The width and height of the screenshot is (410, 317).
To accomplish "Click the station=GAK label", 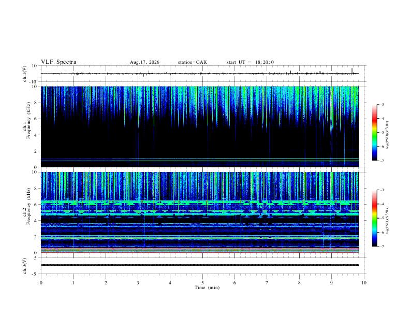I will 192,62.
